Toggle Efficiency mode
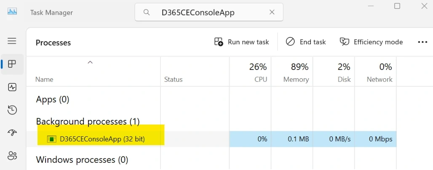This screenshot has width=433, height=170. click(x=372, y=42)
